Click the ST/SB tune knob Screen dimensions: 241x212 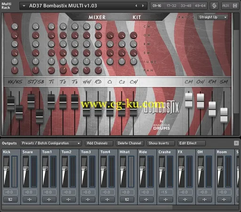[36, 62]
